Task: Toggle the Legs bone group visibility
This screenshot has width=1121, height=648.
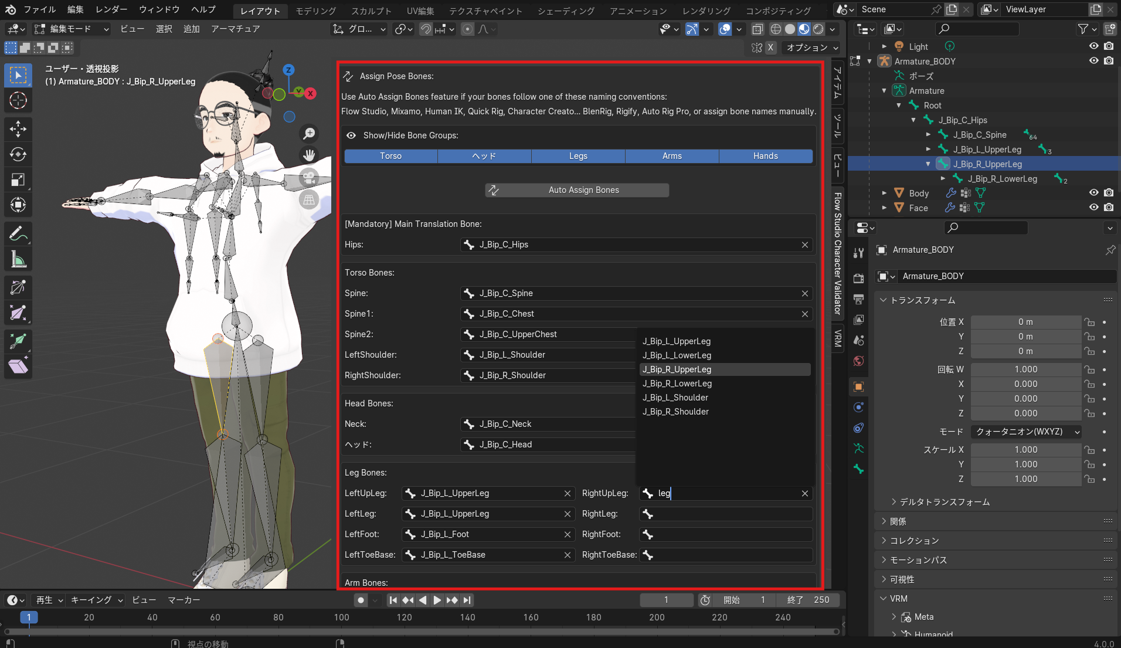Action: 578,156
